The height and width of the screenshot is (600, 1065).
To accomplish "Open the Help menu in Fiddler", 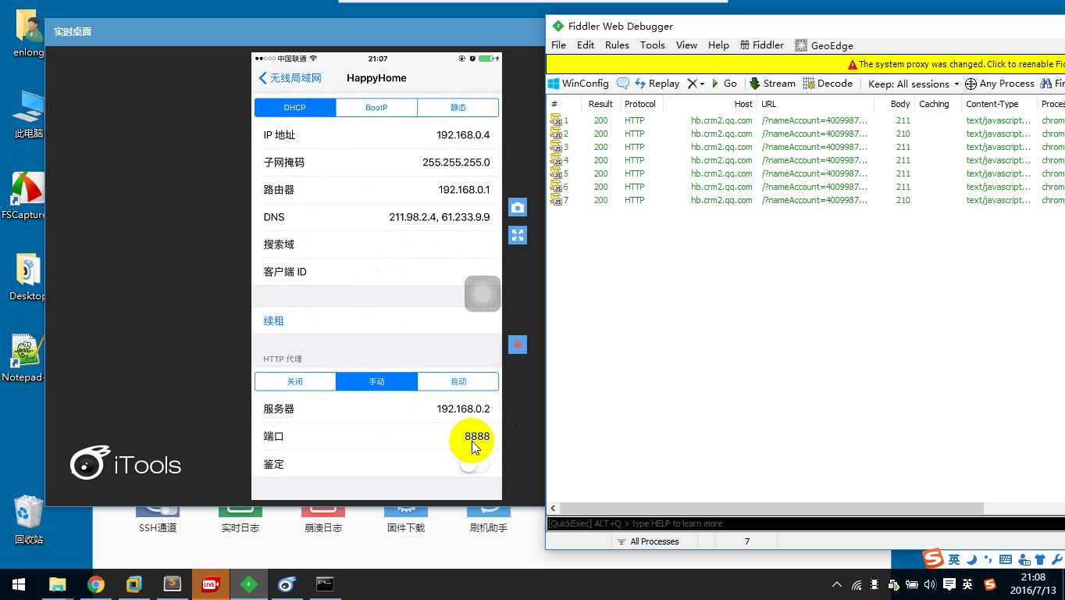I will [718, 45].
